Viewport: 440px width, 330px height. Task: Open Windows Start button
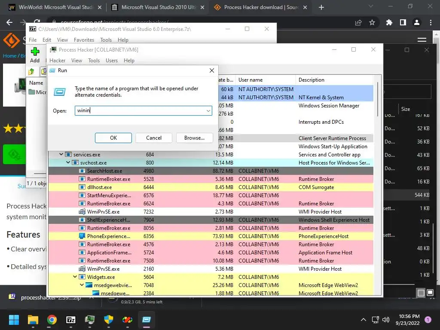[14, 320]
